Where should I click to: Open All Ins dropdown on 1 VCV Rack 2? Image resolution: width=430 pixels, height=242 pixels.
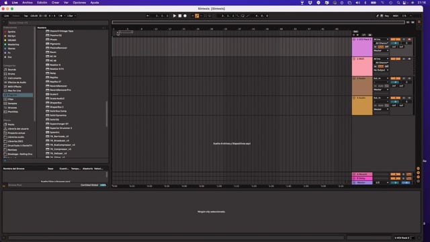point(381,40)
